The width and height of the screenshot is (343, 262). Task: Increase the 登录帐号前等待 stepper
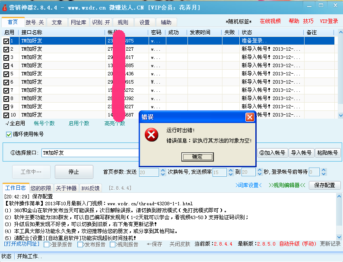324,170
